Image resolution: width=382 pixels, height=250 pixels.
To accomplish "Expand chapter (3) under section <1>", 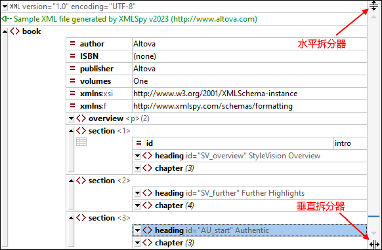I will (137, 168).
